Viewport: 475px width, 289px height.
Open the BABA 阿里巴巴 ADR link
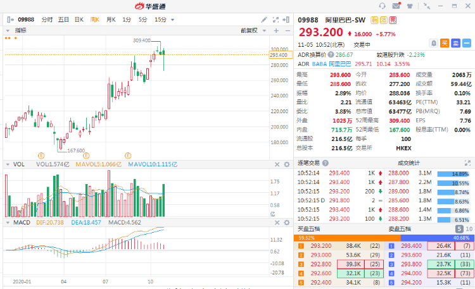click(331, 64)
